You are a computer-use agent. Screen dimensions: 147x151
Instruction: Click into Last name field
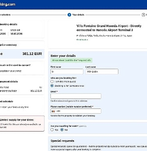point(102,72)
